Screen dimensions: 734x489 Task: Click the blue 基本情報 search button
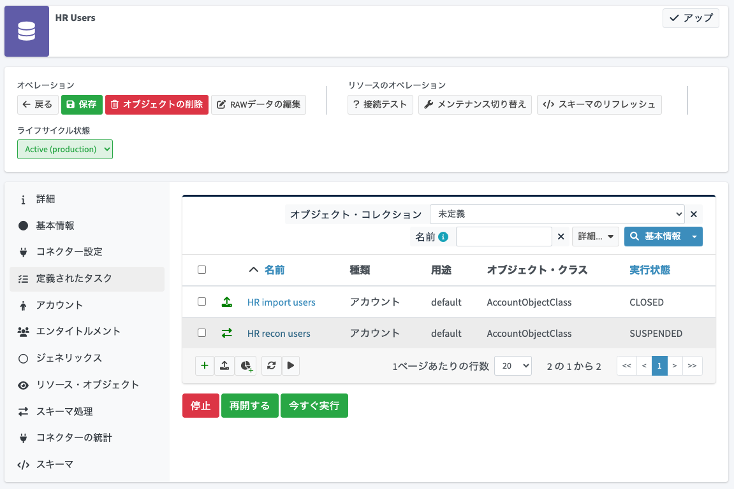[x=656, y=237]
